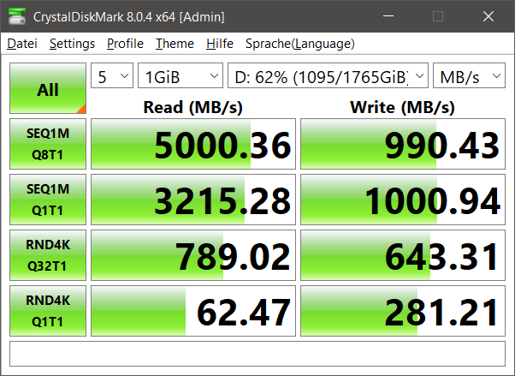The height and width of the screenshot is (376, 515).
Task: Open the Hilfe menu
Action: click(x=220, y=44)
